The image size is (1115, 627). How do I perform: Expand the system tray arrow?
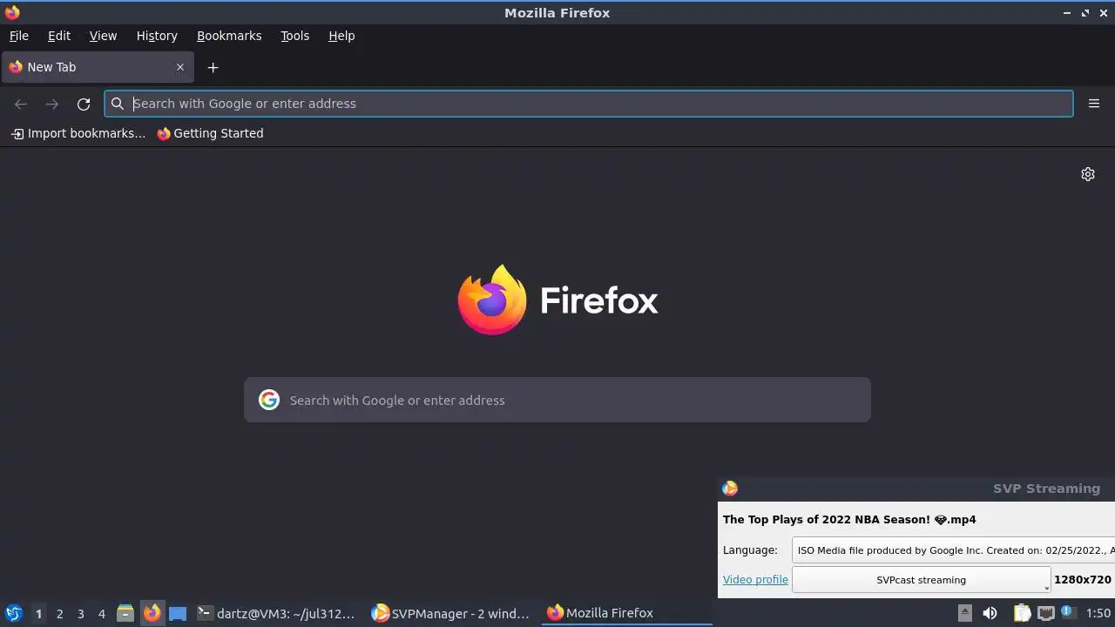tap(964, 613)
